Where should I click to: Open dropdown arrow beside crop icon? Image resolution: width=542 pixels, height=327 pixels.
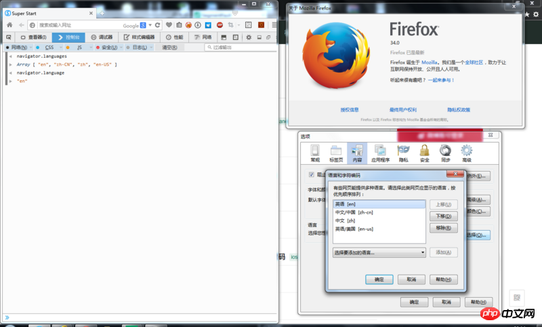point(238,25)
